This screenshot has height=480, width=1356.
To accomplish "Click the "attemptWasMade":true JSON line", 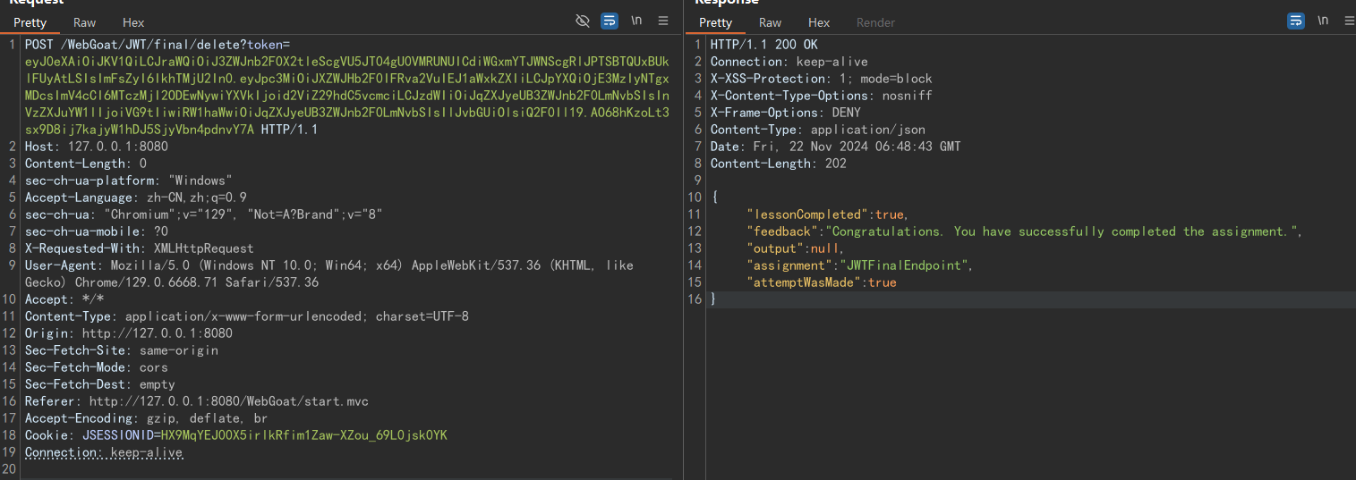I will [822, 282].
